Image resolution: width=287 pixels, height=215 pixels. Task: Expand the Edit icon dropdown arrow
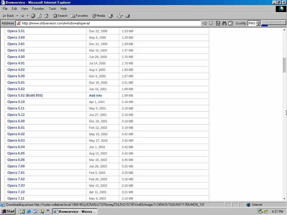[x=122, y=16]
